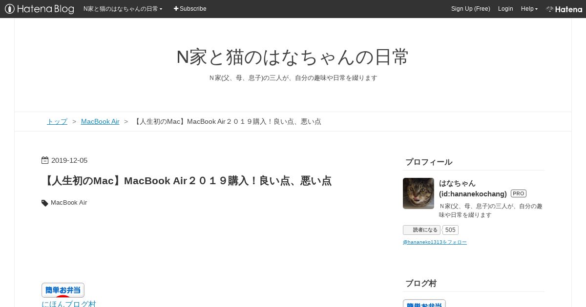Click the MacBook Air category tag under the title
The image size is (586, 307).
[69, 203]
